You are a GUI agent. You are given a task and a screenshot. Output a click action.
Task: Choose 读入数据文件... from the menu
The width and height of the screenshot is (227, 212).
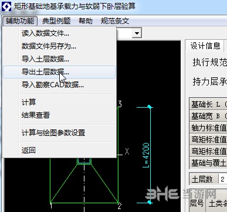(59, 33)
